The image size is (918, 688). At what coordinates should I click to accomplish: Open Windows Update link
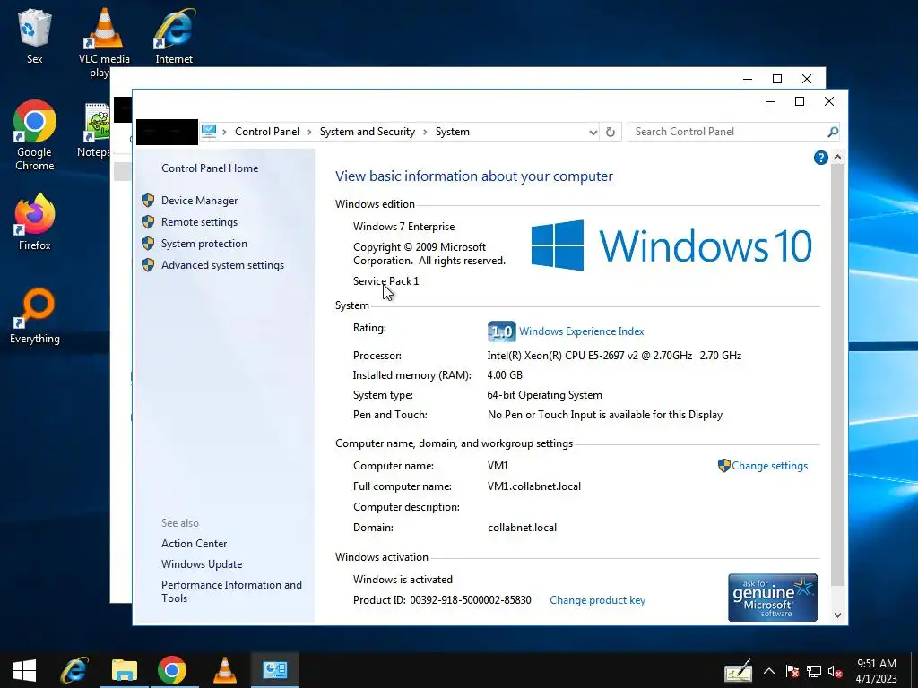202,564
